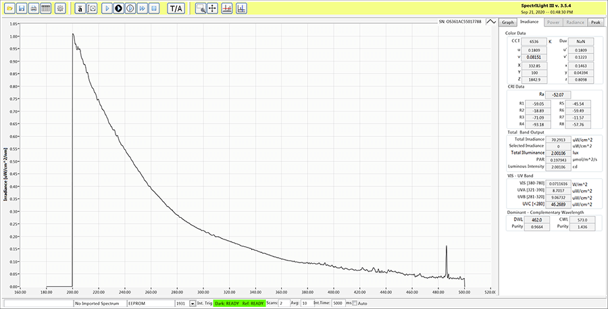Switch to the Radiance tab

(575, 22)
